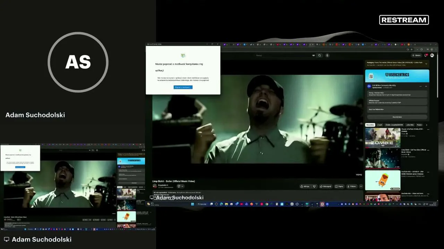Open Scan Your Website Now ad link
The height and width of the screenshot is (249, 444).
click(x=397, y=109)
